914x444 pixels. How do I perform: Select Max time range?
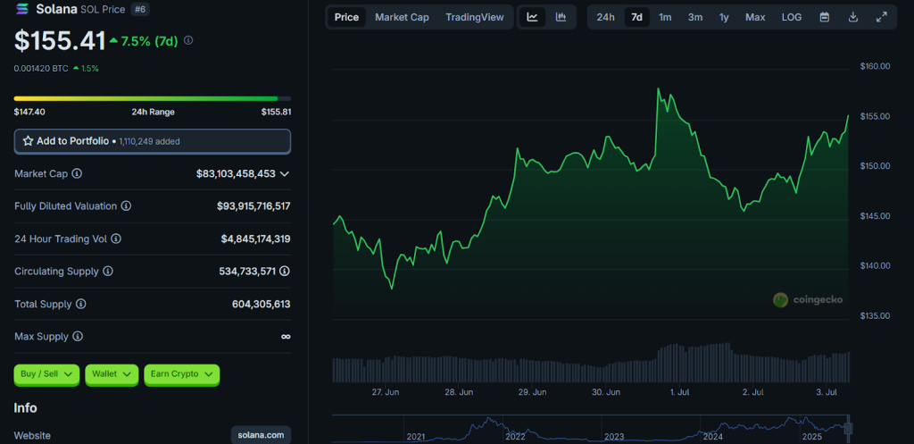coord(755,17)
